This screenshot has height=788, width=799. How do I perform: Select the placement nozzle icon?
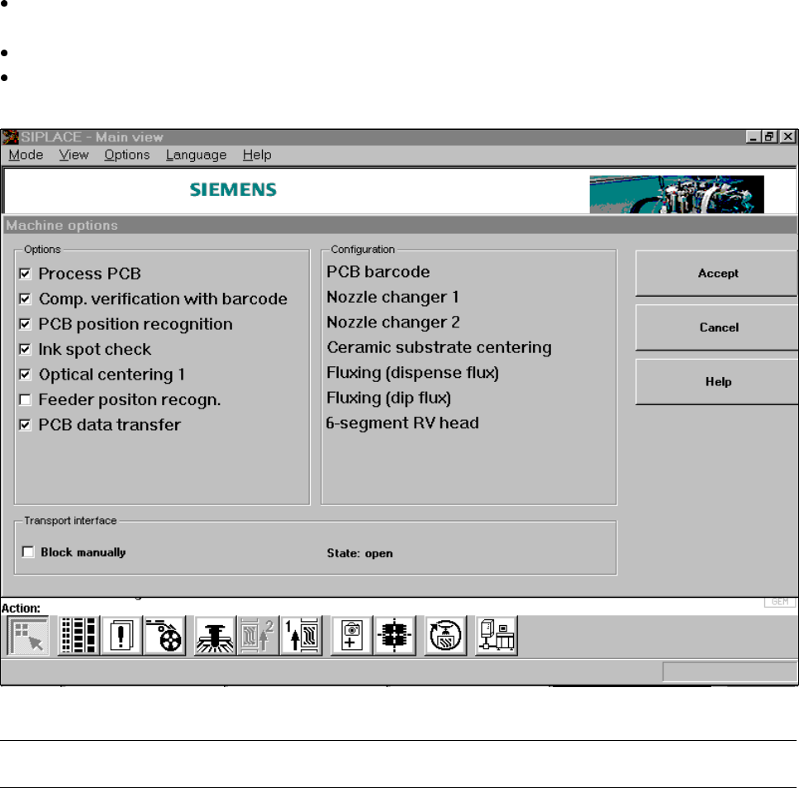[215, 636]
